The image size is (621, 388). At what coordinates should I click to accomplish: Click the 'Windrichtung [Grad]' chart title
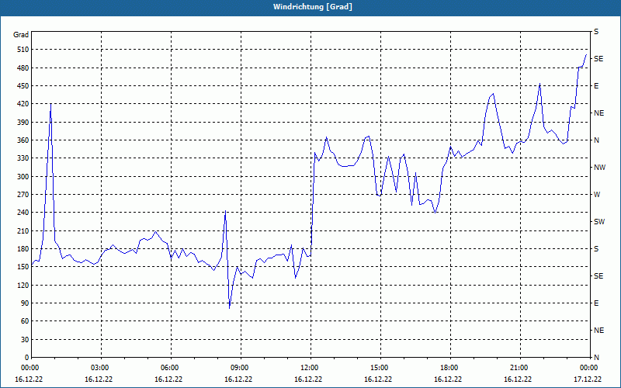coord(313,7)
